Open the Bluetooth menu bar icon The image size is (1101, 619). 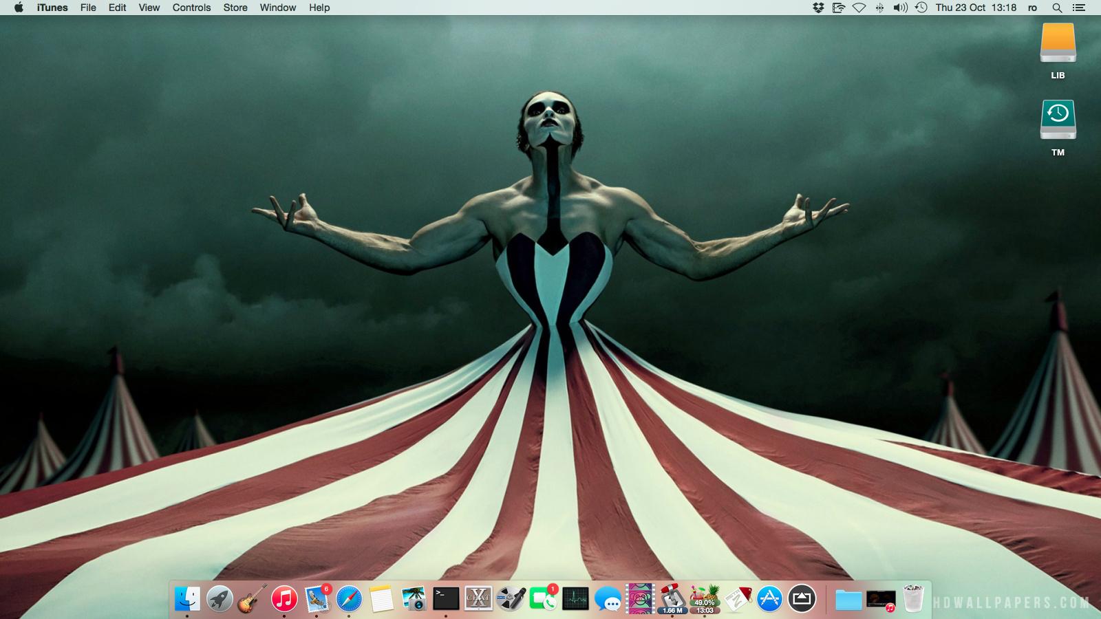[879, 8]
